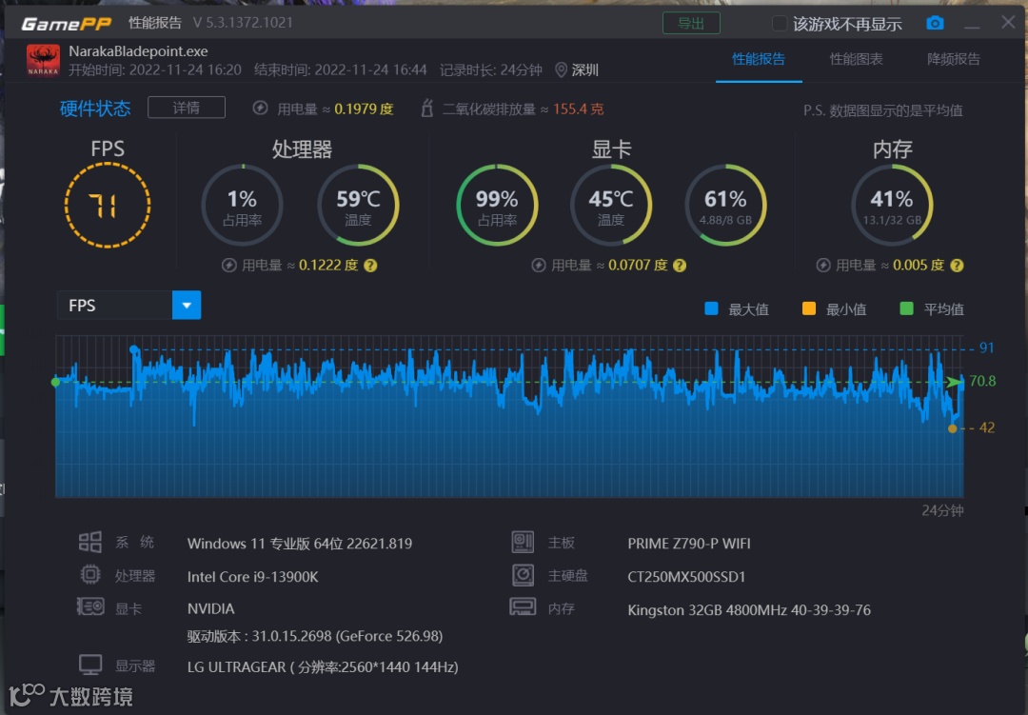
Task: Click the 性能报告 title text in the header
Action: [155, 23]
